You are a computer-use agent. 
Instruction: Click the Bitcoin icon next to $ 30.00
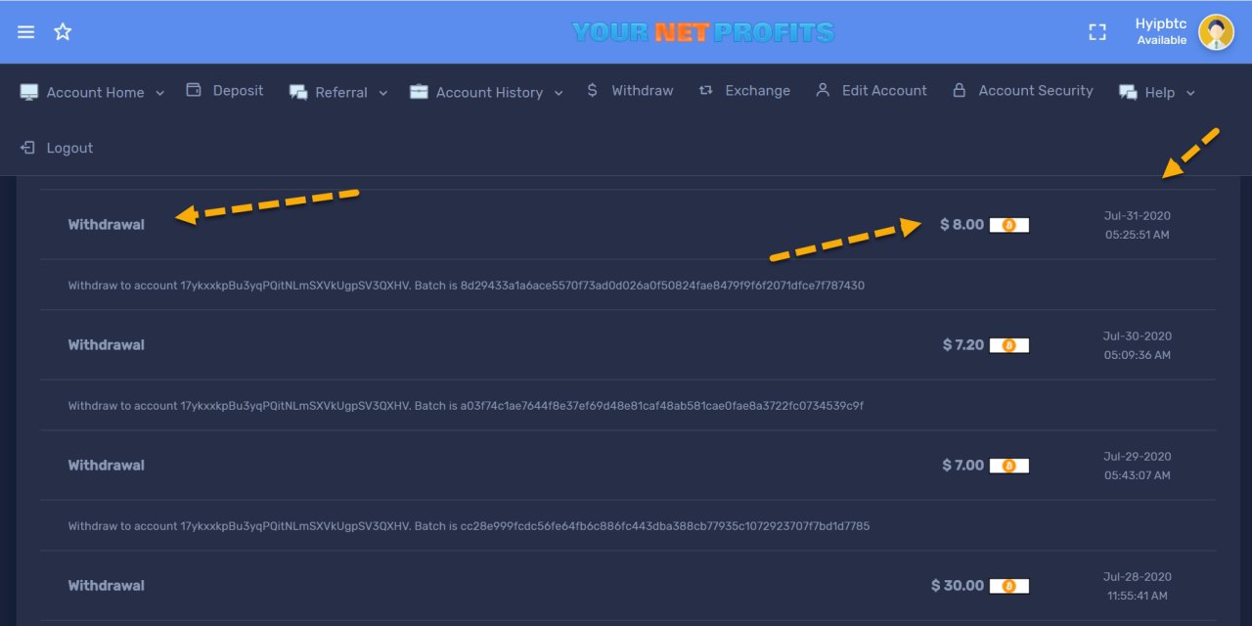click(x=1009, y=586)
